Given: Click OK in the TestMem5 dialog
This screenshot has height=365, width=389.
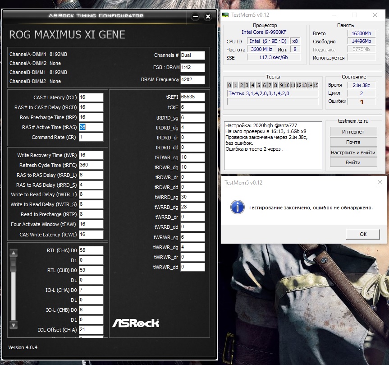Looking at the screenshot, I should click(x=363, y=234).
